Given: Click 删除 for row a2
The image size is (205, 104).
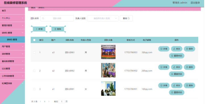Looking at the screenshot, I should pyautogui.click(x=189, y=67).
